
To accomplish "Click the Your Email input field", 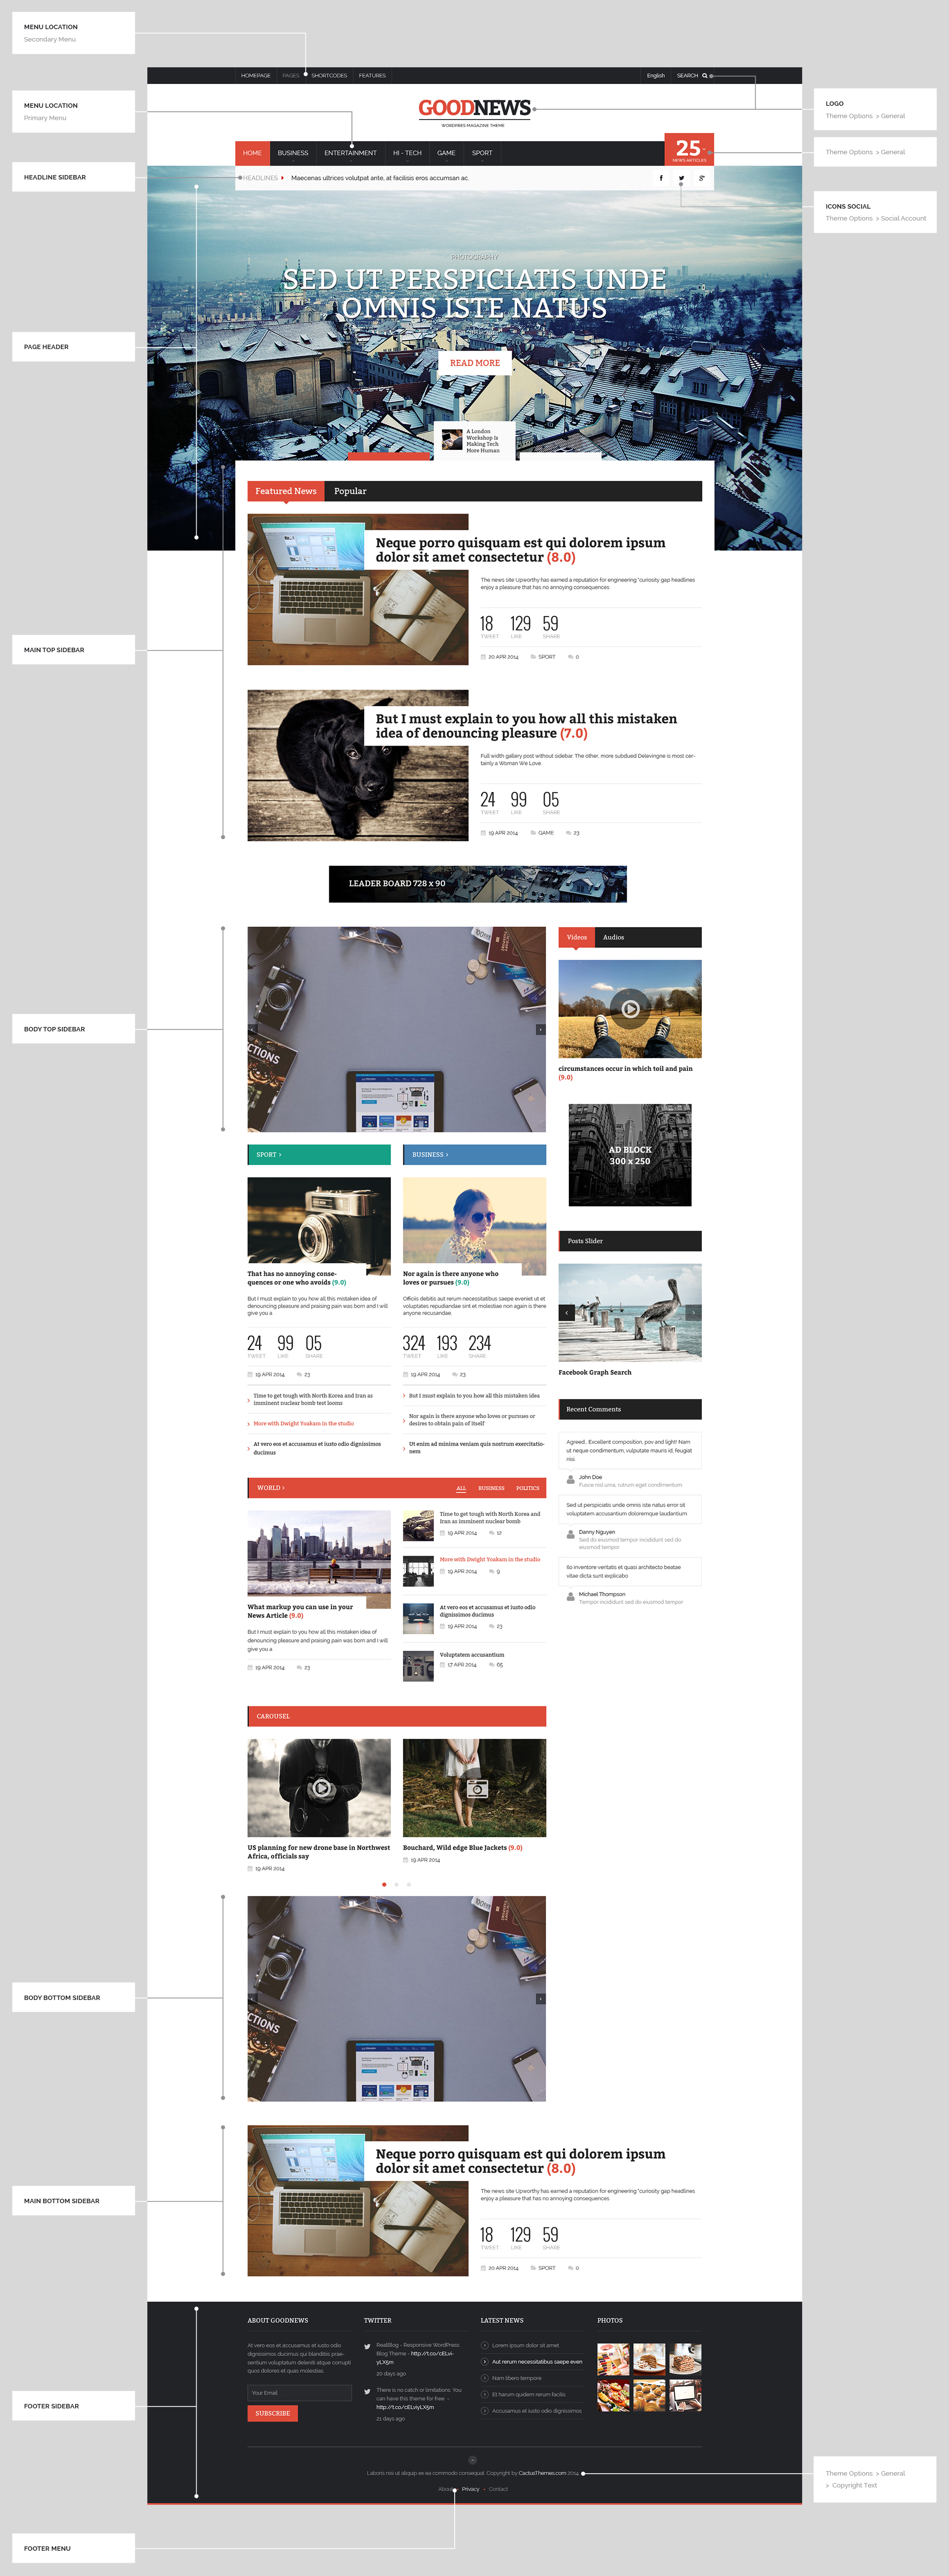I will pyautogui.click(x=299, y=2393).
